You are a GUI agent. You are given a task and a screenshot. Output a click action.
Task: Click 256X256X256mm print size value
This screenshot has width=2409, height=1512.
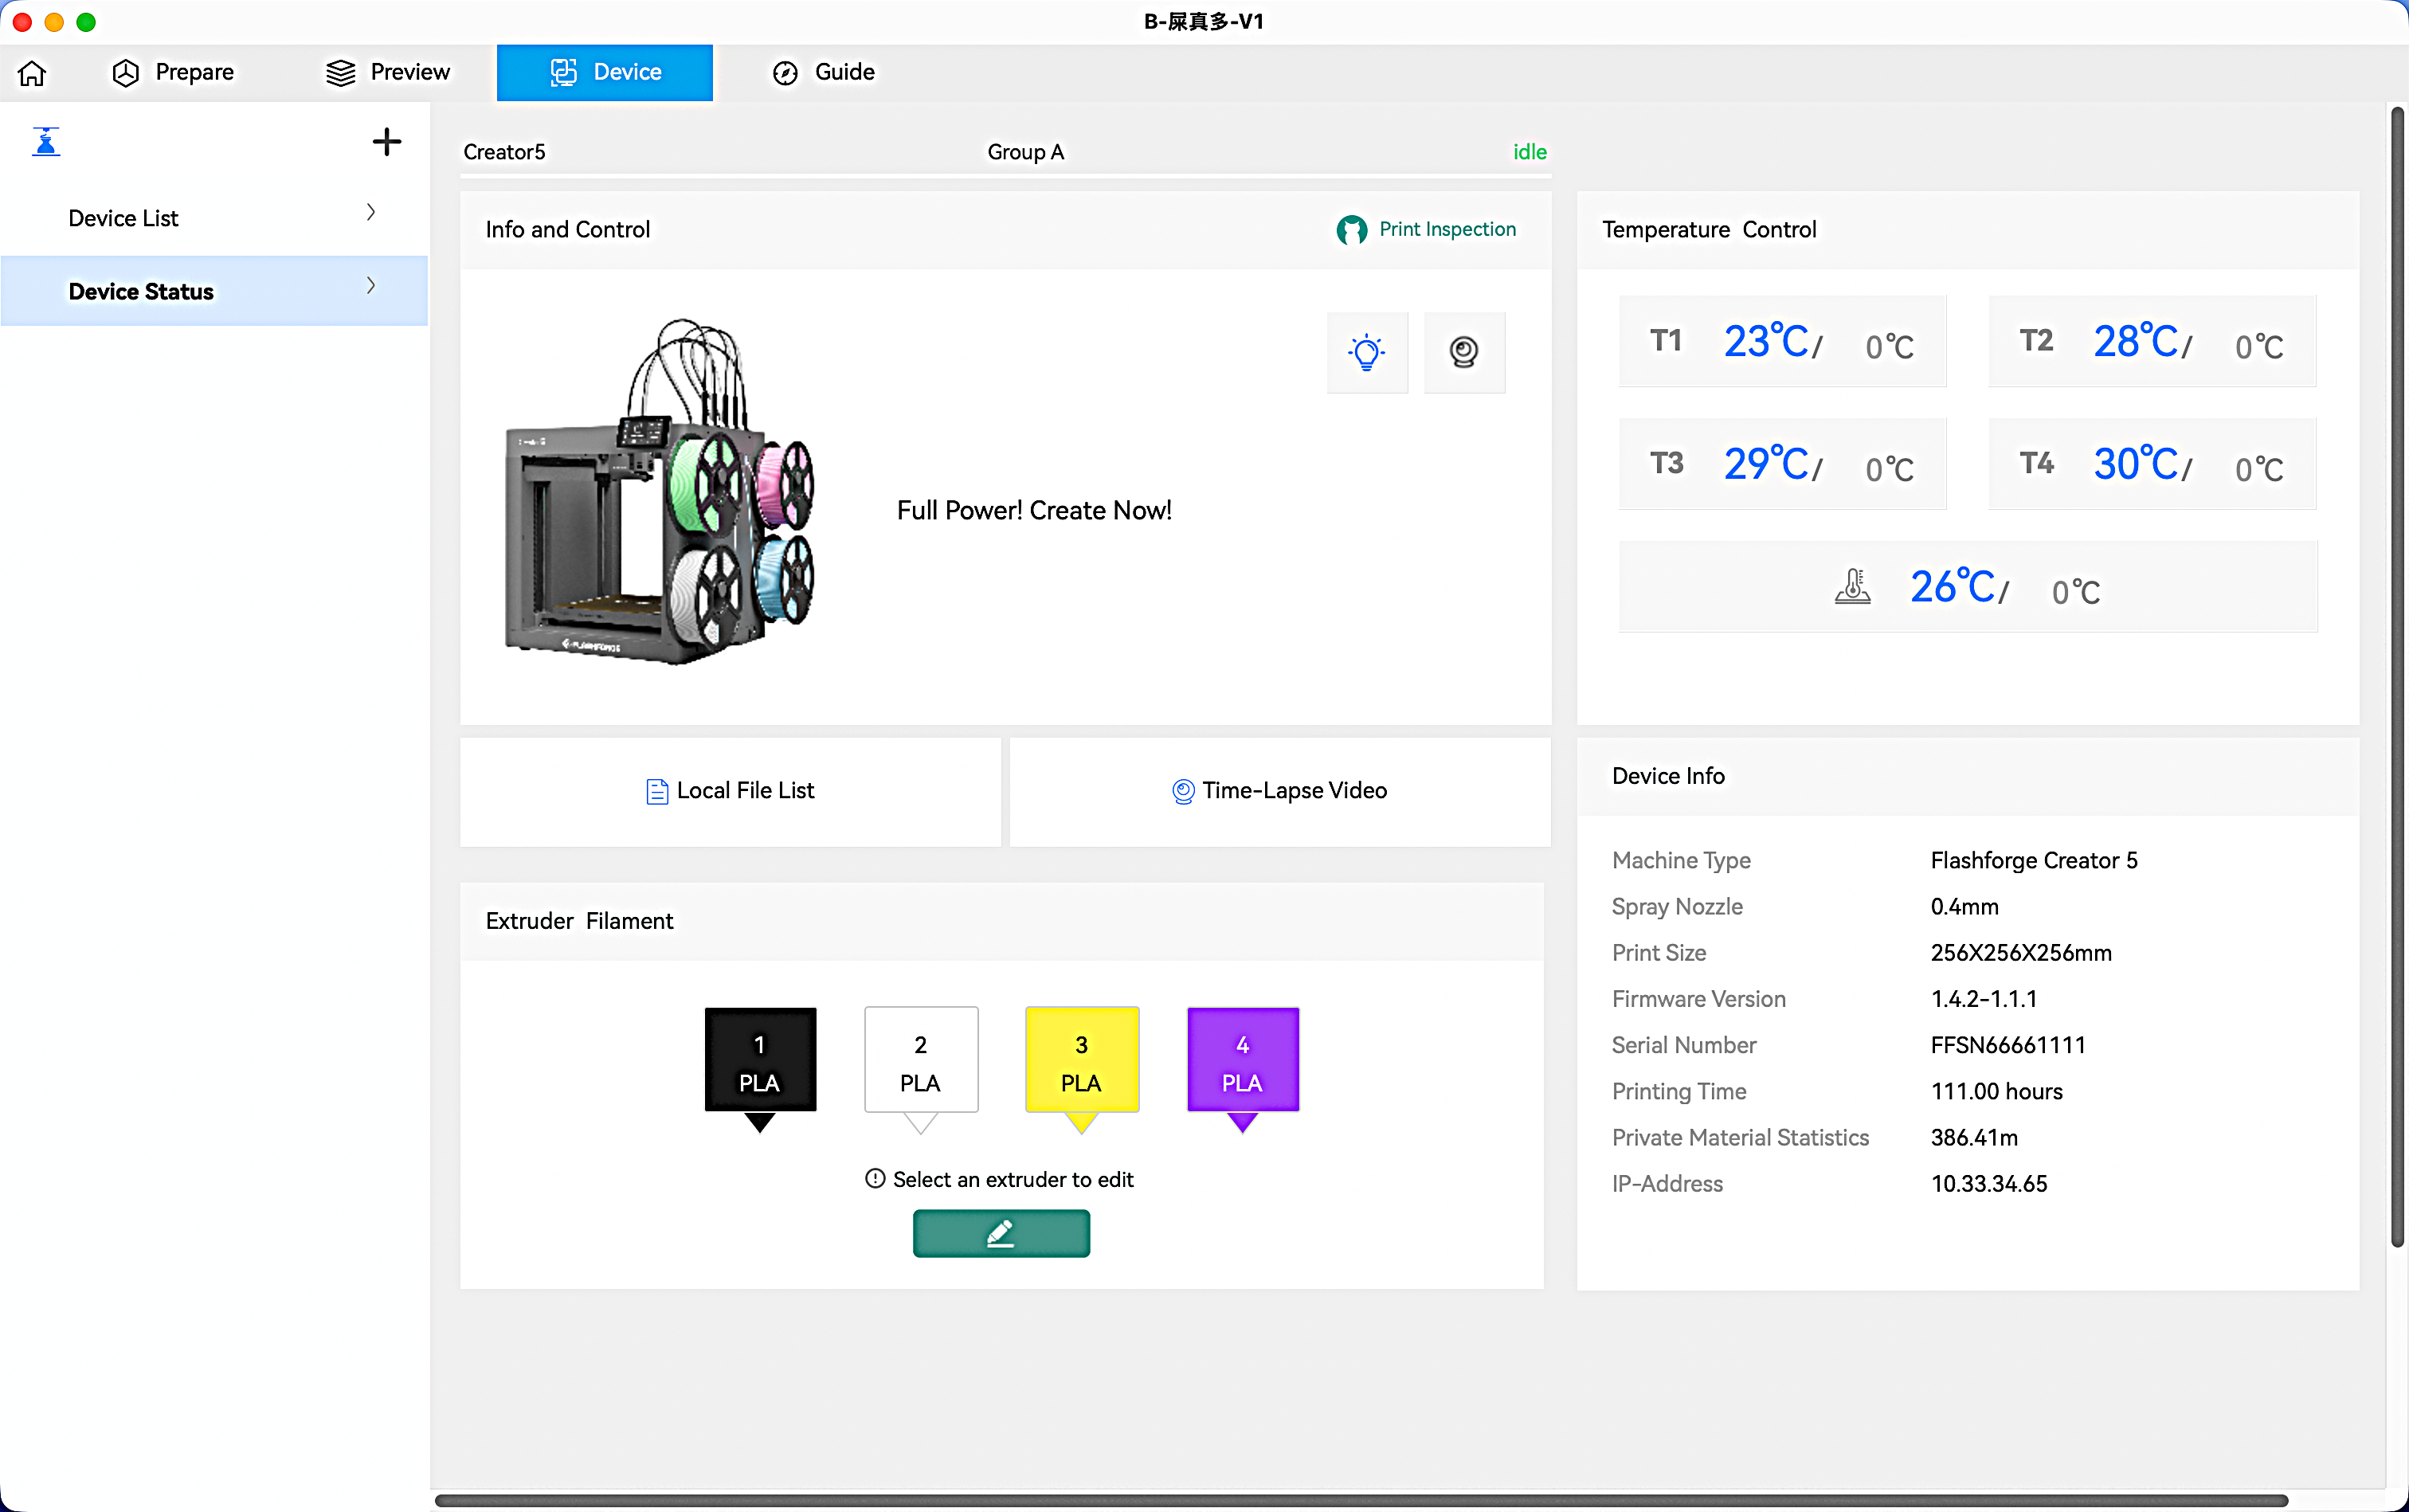pos(2021,953)
